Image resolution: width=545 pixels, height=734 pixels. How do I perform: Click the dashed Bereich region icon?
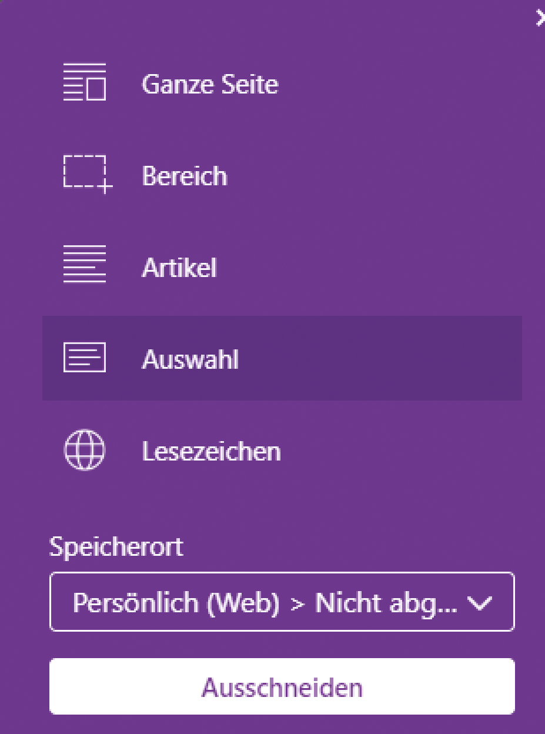[x=86, y=175]
